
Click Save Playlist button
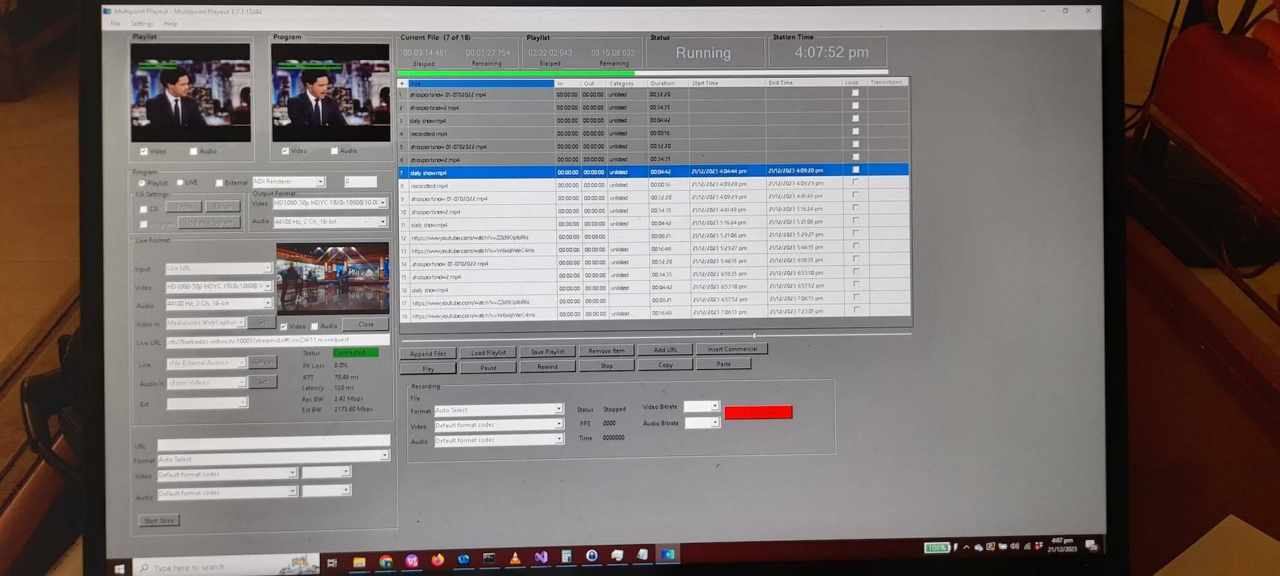click(548, 352)
